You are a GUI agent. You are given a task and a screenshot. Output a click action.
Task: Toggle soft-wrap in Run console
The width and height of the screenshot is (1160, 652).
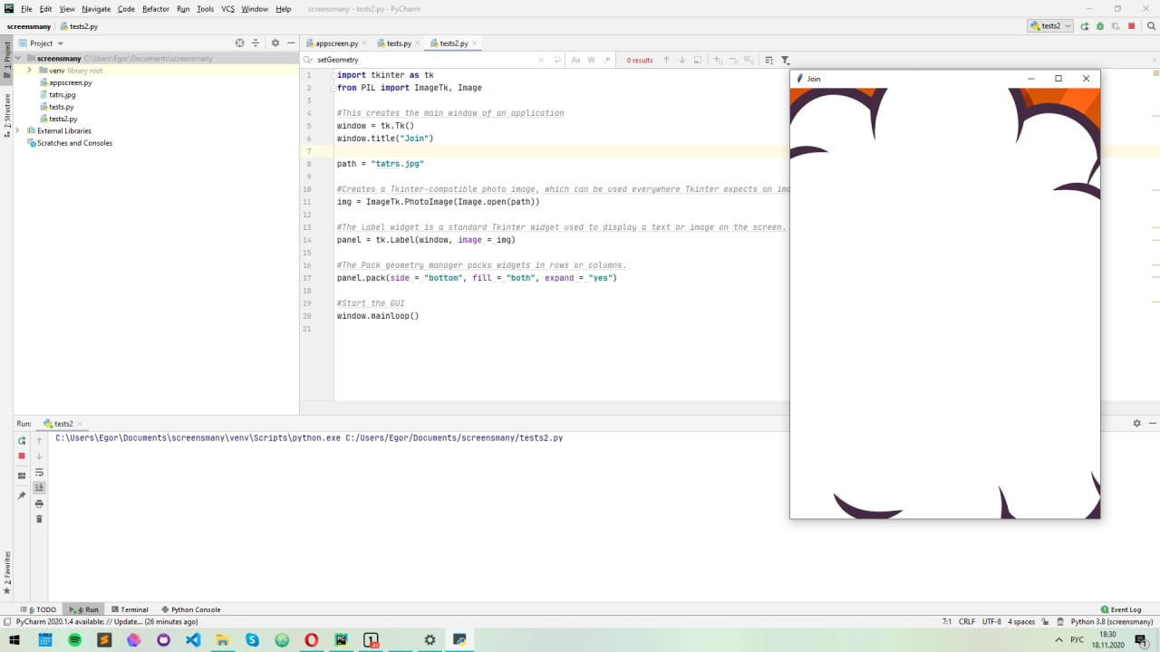(x=39, y=473)
